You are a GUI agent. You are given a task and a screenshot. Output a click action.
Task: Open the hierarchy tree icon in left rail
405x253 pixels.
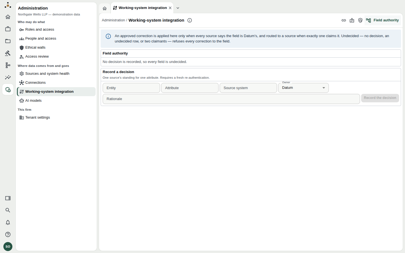click(x=8, y=65)
